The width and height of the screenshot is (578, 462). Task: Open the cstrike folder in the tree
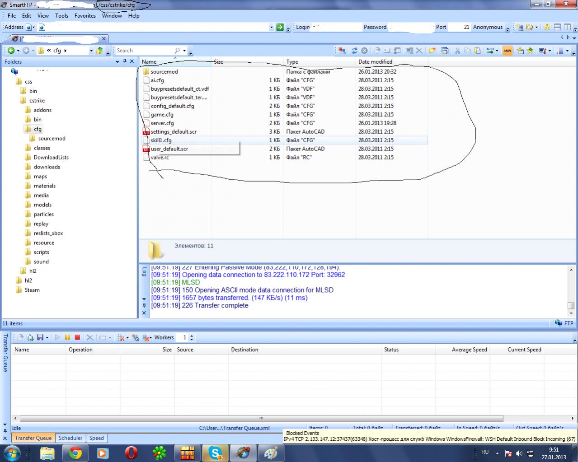37,101
